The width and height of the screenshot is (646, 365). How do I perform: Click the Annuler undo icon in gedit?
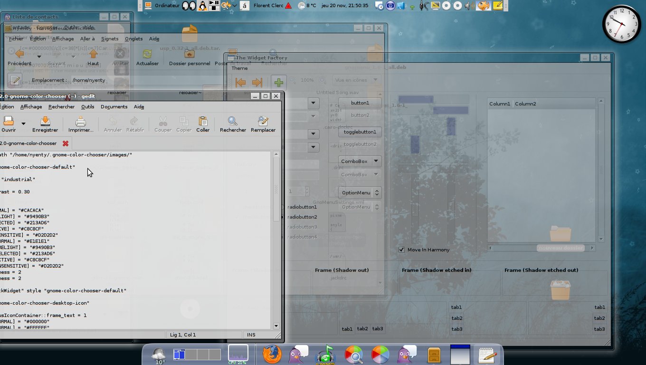coord(113,121)
